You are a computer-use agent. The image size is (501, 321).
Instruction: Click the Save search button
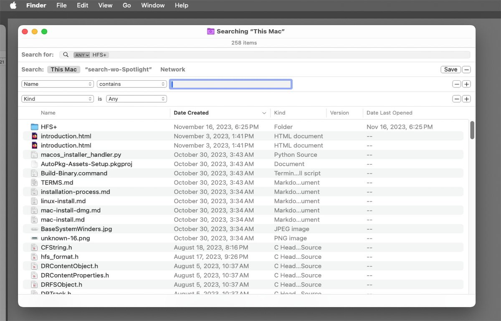point(450,70)
